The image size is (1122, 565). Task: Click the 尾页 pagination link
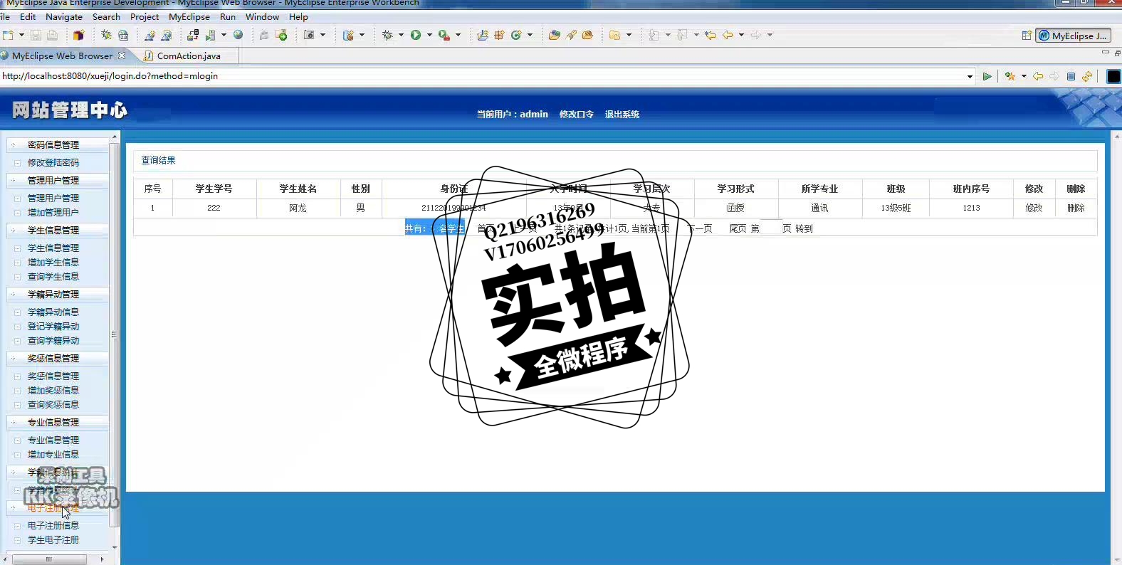pyautogui.click(x=738, y=228)
